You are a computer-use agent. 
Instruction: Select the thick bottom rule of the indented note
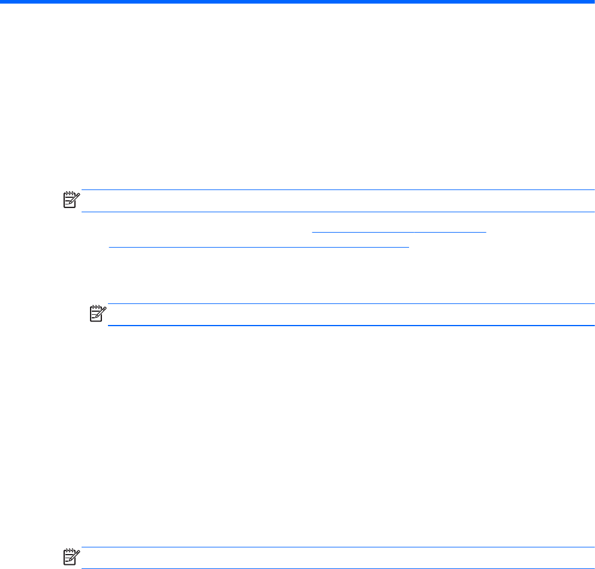click(351, 326)
